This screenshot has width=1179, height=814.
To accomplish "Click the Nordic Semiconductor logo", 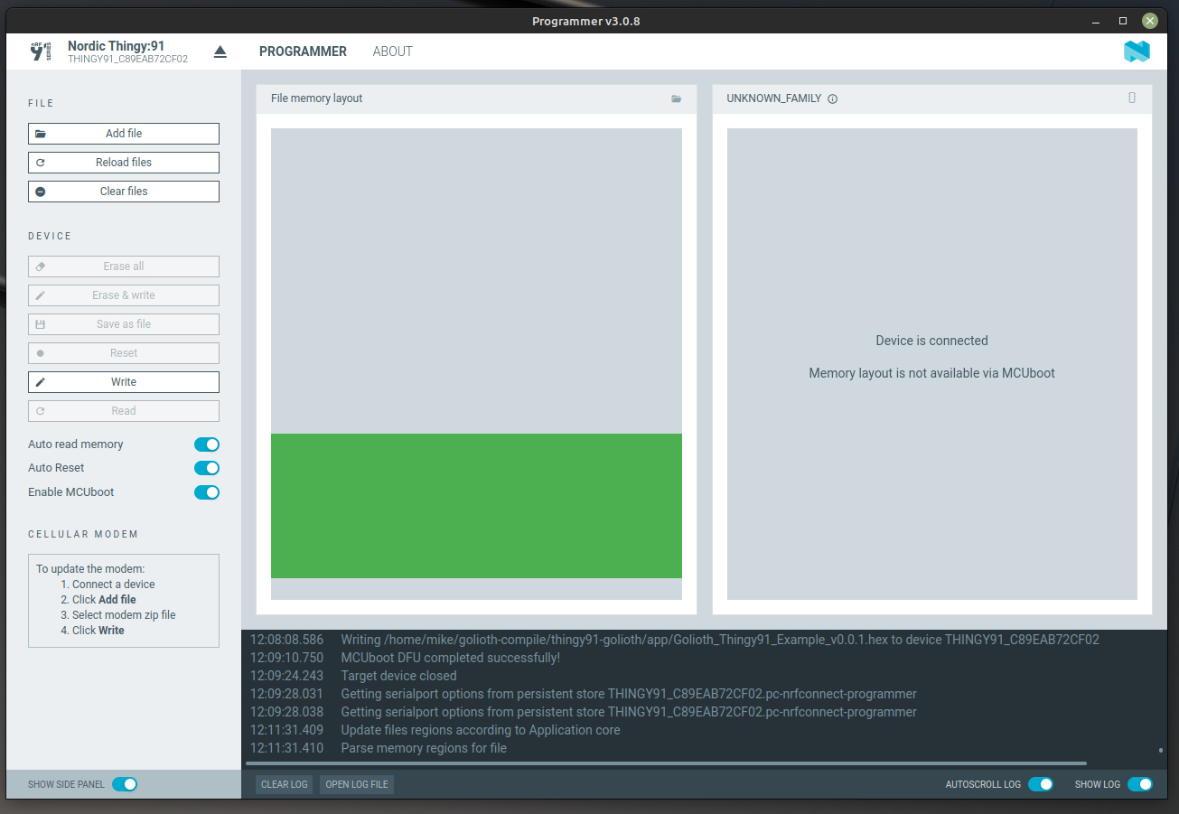I will (1137, 51).
